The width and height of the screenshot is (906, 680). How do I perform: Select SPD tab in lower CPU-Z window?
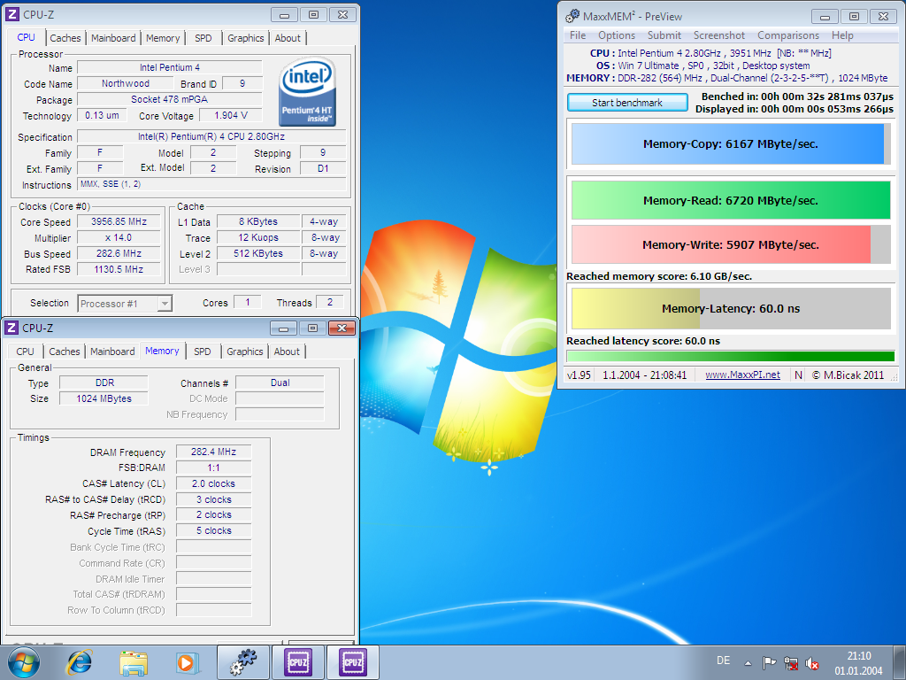pyautogui.click(x=203, y=352)
